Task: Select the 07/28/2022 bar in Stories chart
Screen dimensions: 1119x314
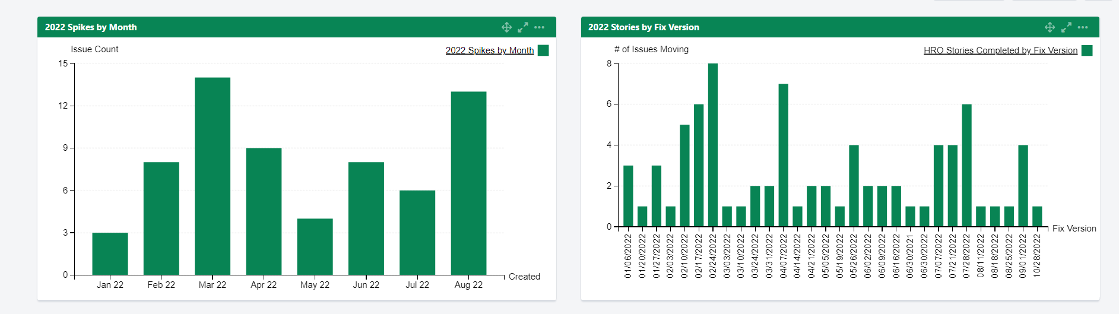Action: [966, 166]
